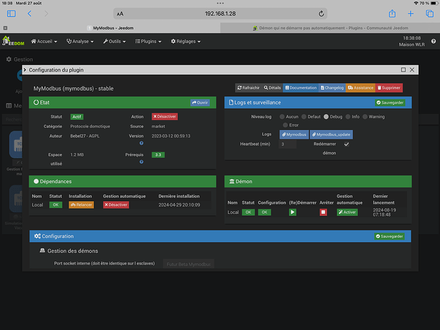Tap the Safari share icon

[x=392, y=13]
